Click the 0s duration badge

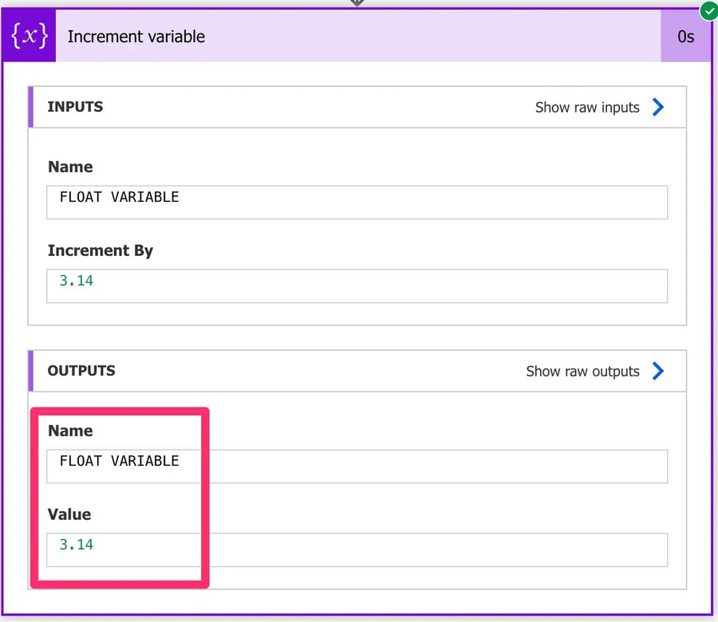click(685, 37)
